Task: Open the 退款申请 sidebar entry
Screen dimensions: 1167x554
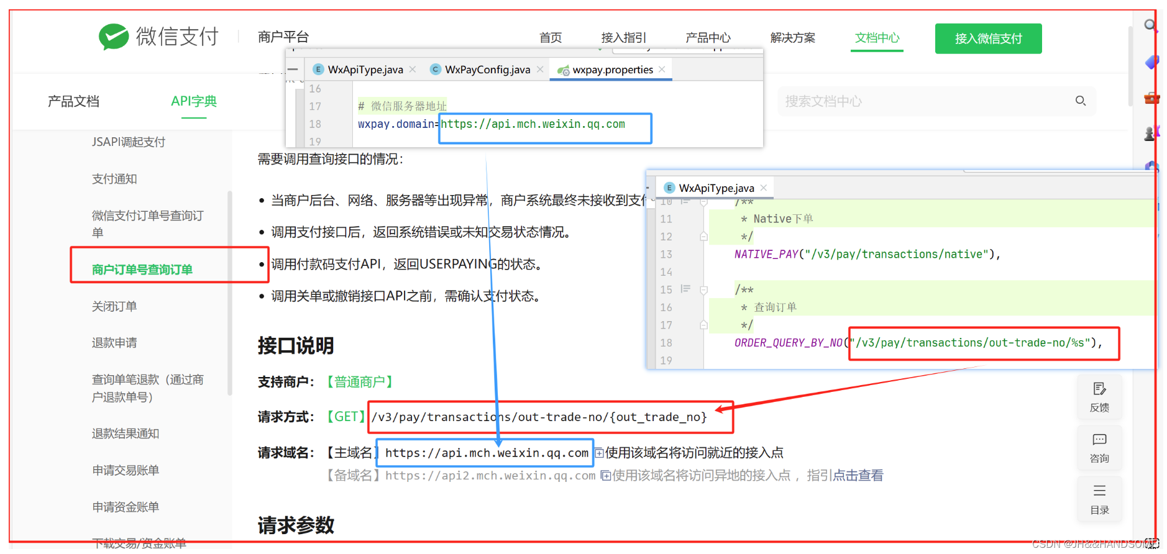Action: 114,343
